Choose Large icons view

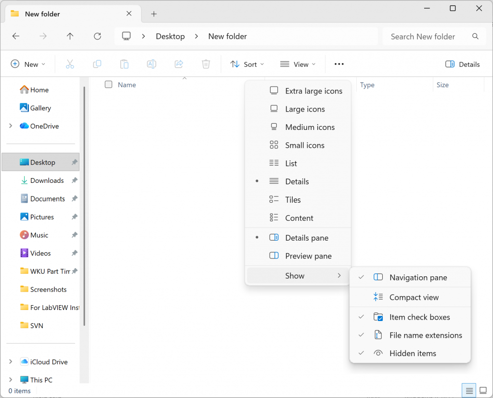pyautogui.click(x=298, y=109)
